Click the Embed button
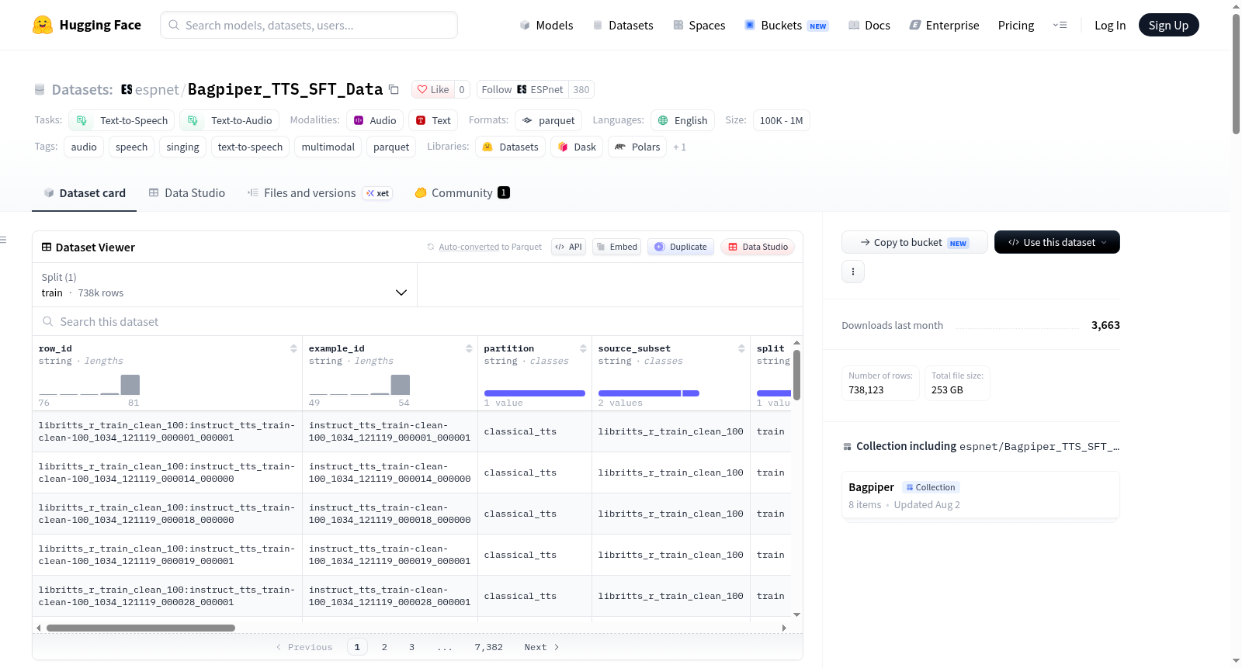Viewport: 1242px width, 668px height. coord(616,247)
